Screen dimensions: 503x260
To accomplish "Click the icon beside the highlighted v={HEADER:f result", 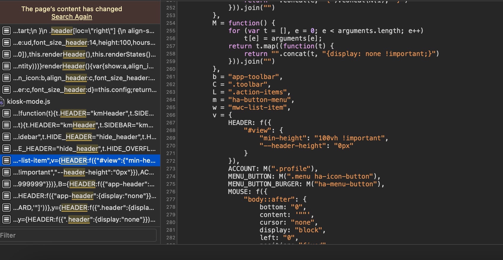I will tap(7, 160).
